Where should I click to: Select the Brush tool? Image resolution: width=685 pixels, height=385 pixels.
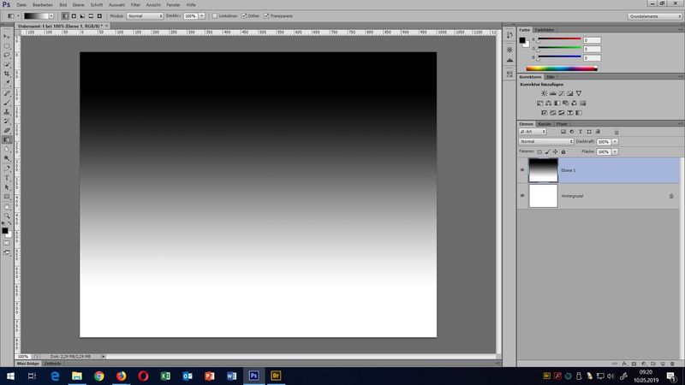tap(7, 102)
